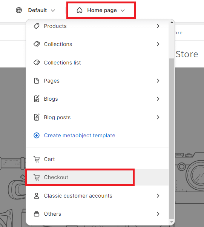This screenshot has width=204, height=227.
Task: Select the Collections menu entry
Action: click(x=97, y=44)
